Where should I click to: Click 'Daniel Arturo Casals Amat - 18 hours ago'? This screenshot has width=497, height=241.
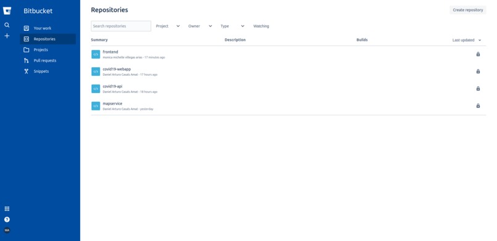pyautogui.click(x=130, y=92)
